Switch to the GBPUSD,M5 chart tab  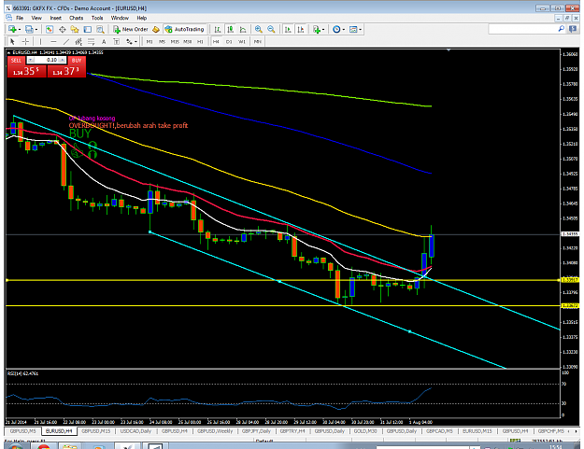23,431
